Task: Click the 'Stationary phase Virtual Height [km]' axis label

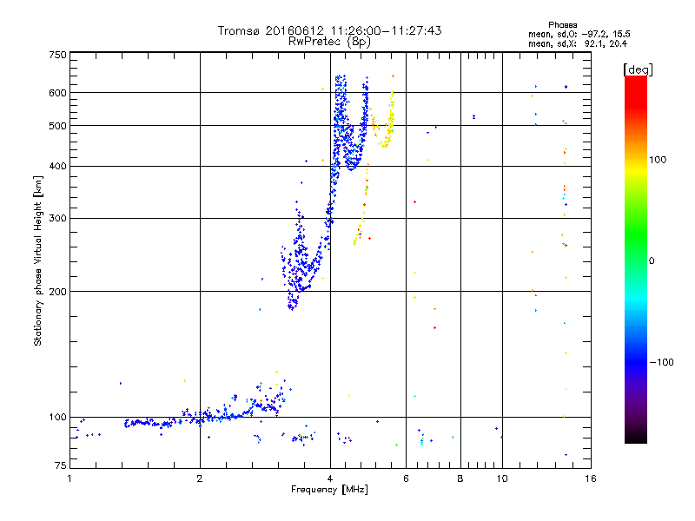Action: click(38, 260)
